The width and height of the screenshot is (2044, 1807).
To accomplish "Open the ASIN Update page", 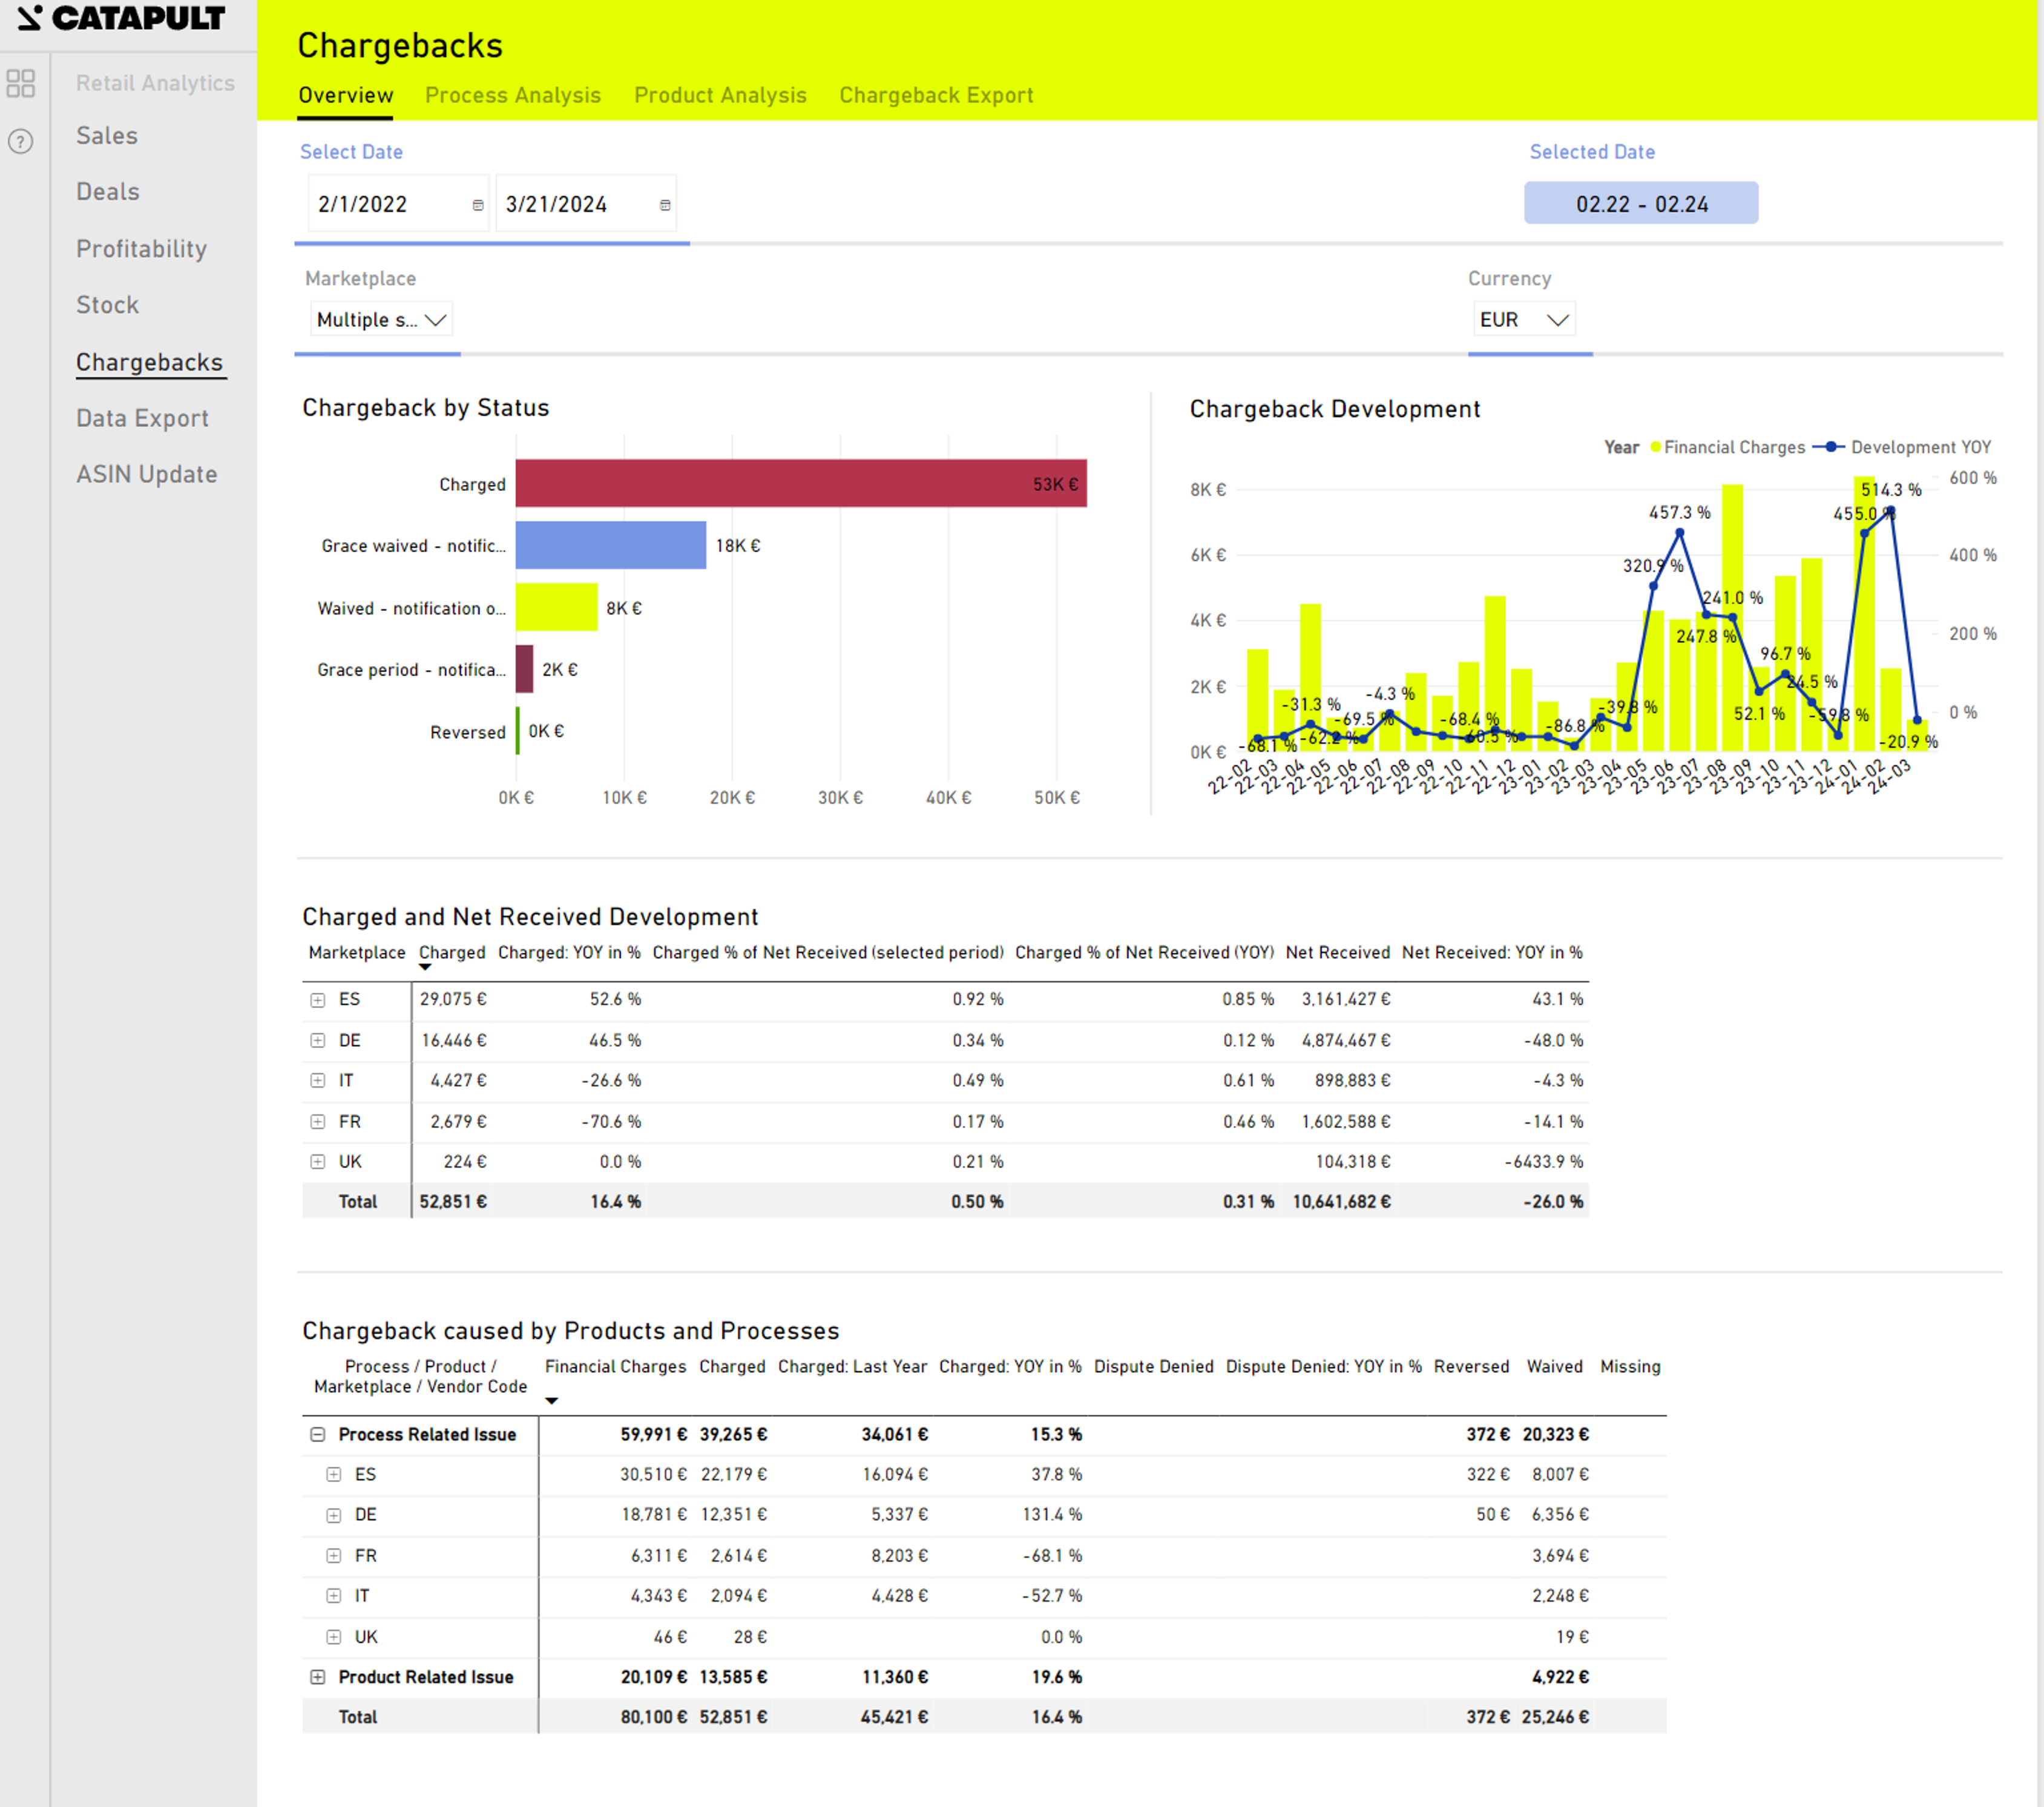I will tap(146, 474).
